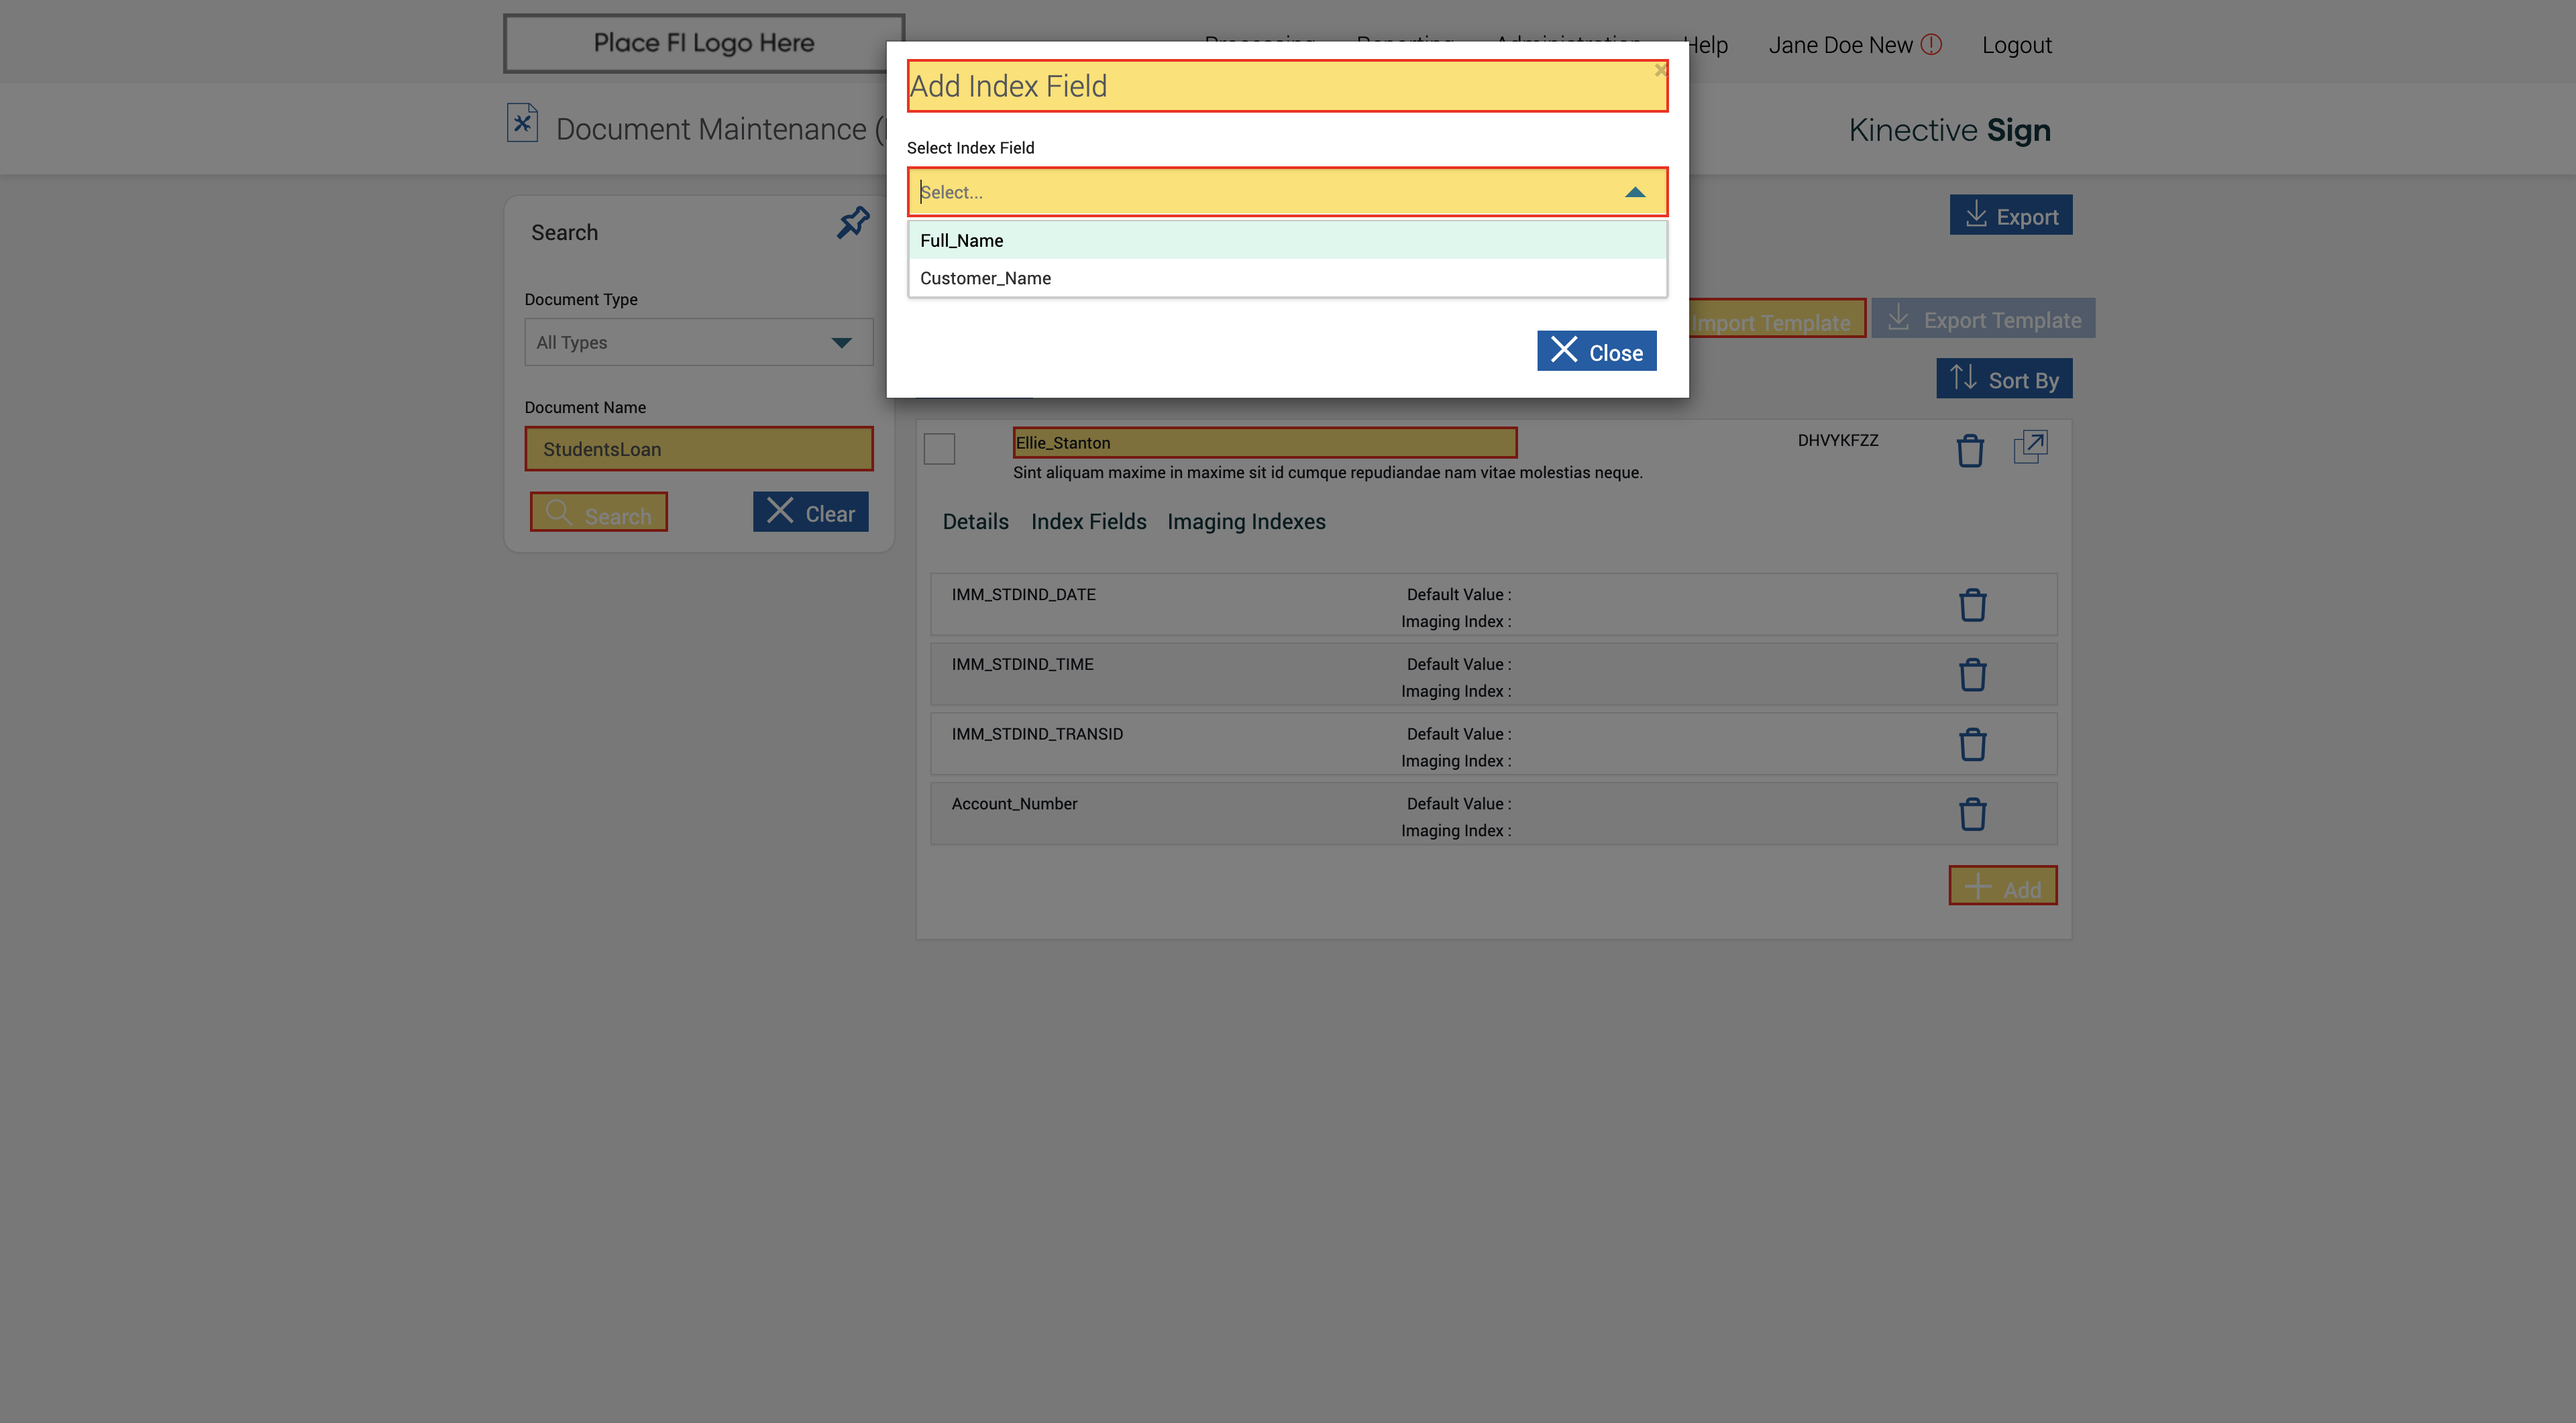The image size is (2576, 1423).
Task: Remove the IMM_STDIND_TRANSID index field
Action: pos(1972,744)
